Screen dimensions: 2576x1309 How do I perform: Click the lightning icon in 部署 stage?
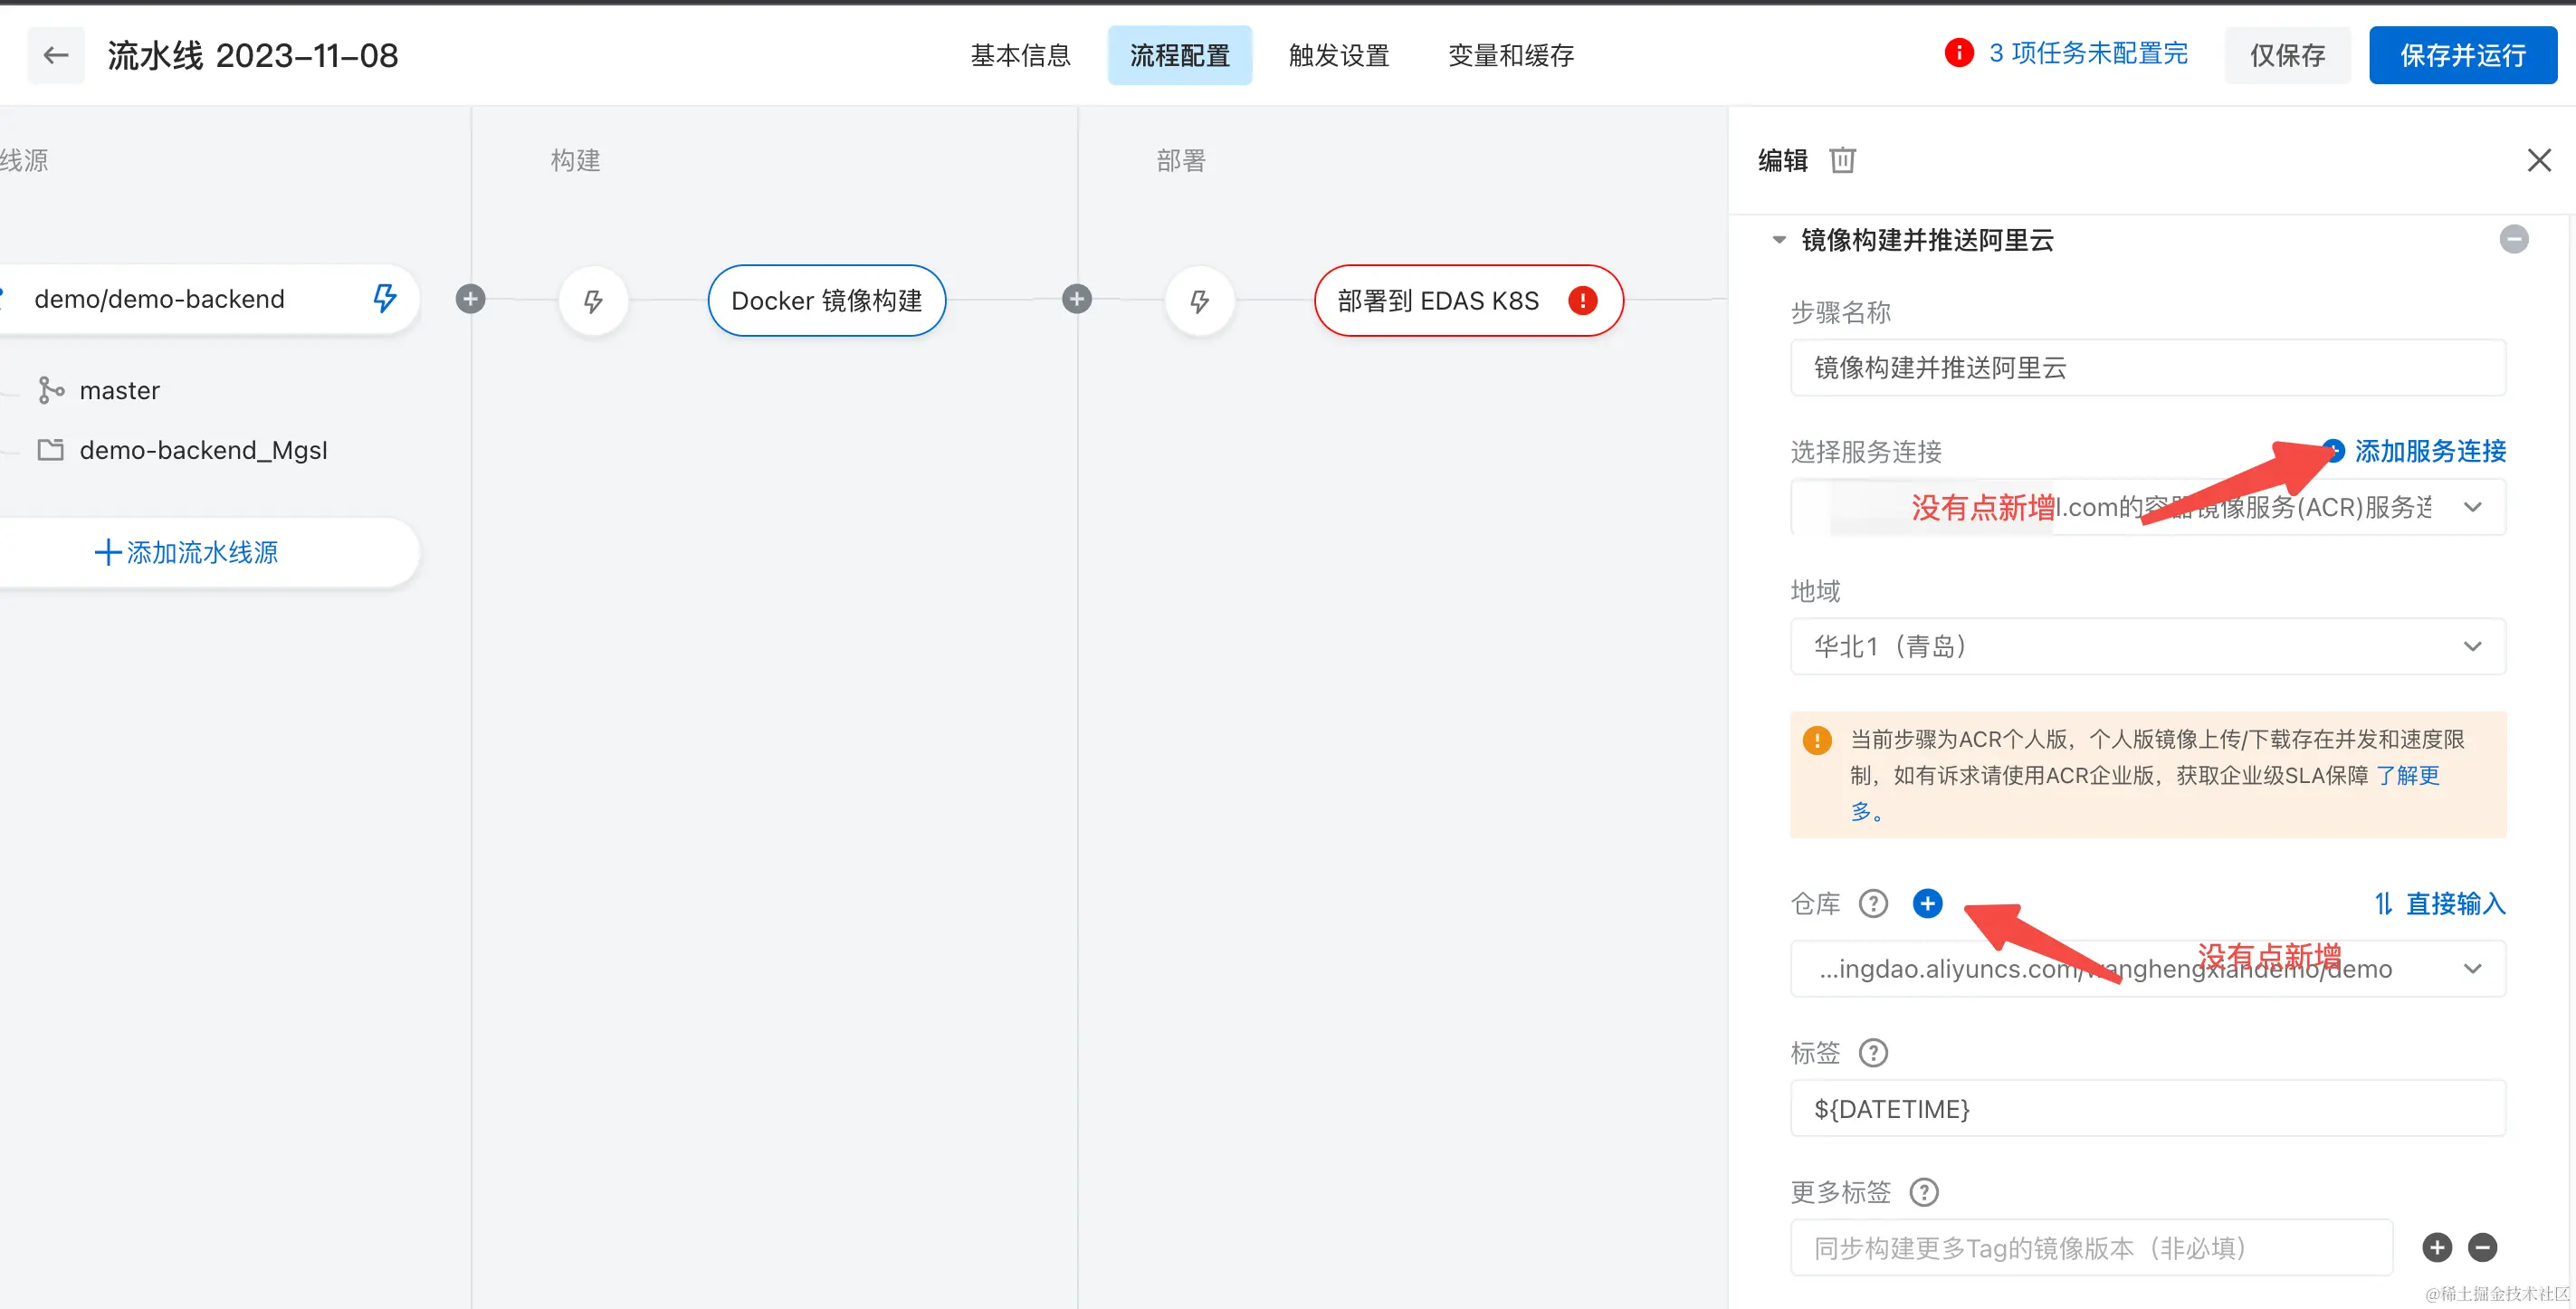pyautogui.click(x=1199, y=300)
